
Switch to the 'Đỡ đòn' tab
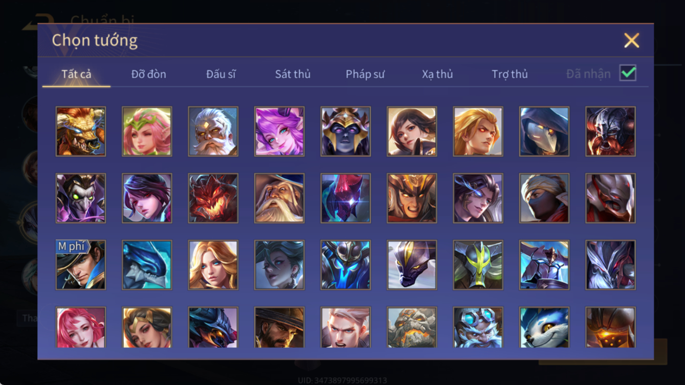148,74
